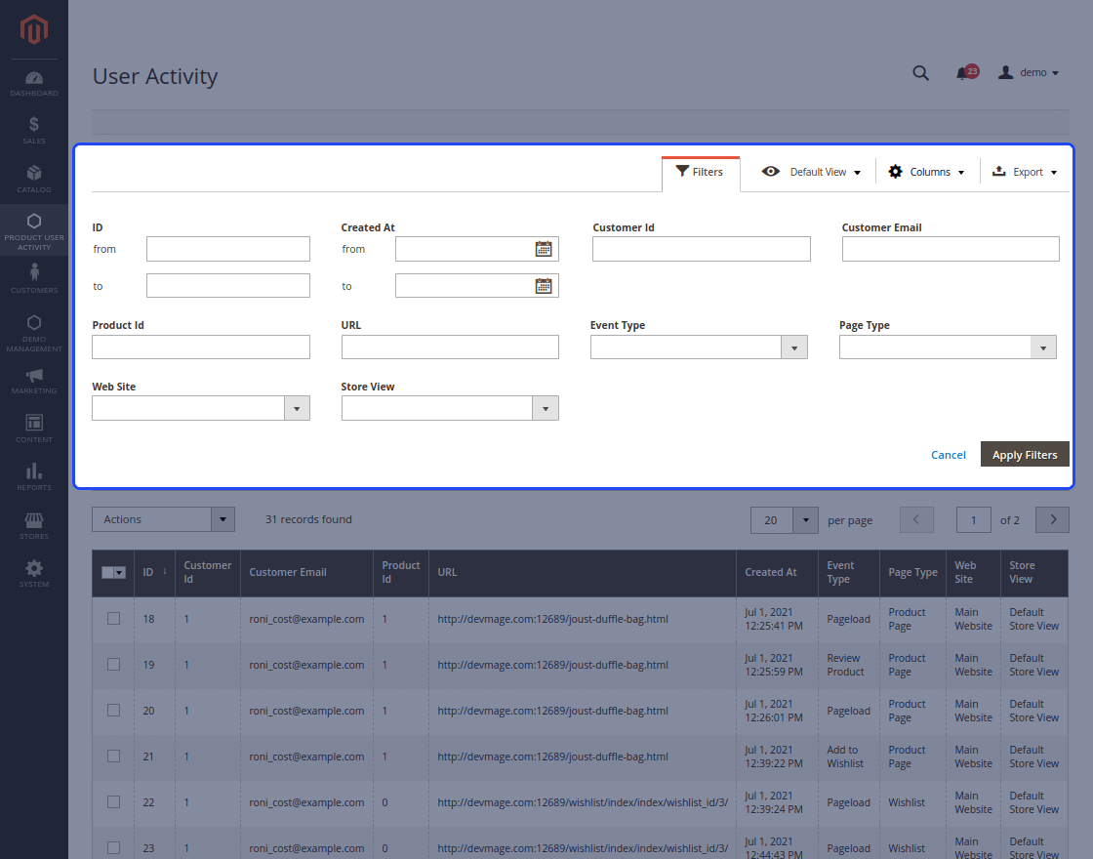Viewport: 1093px width, 859px height.
Task: Expand the Event Type filter dropdown
Action: (794, 348)
